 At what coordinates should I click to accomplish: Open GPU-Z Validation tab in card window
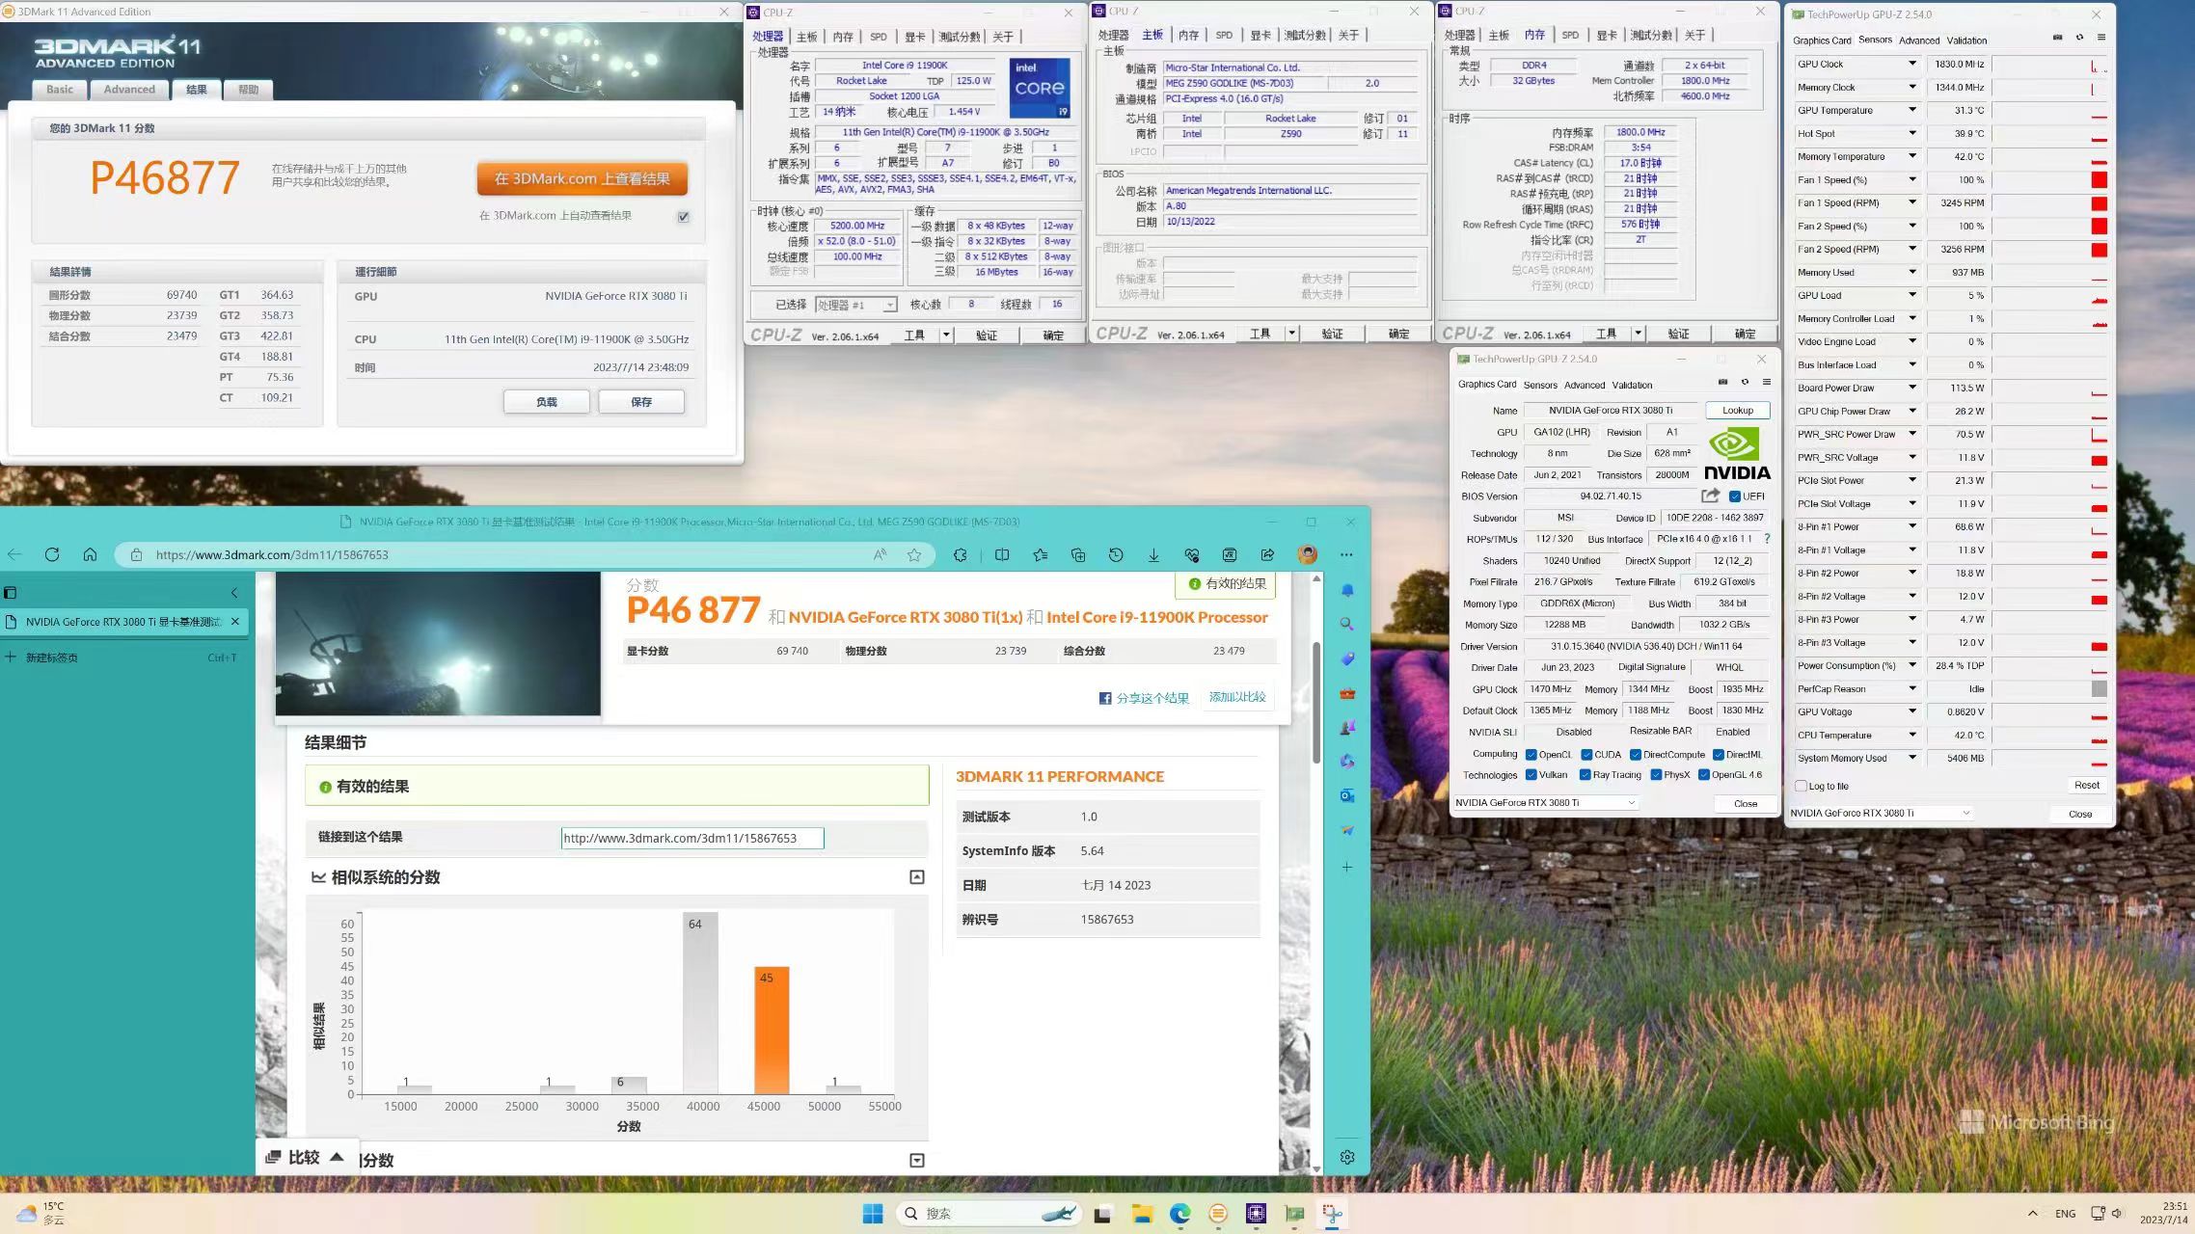click(x=1632, y=385)
